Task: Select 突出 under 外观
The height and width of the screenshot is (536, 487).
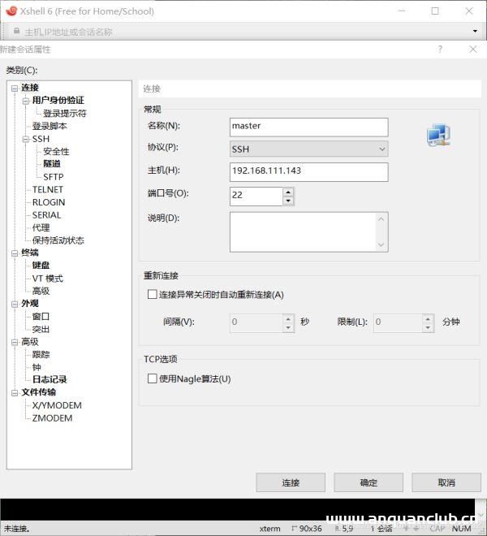Action: [41, 329]
